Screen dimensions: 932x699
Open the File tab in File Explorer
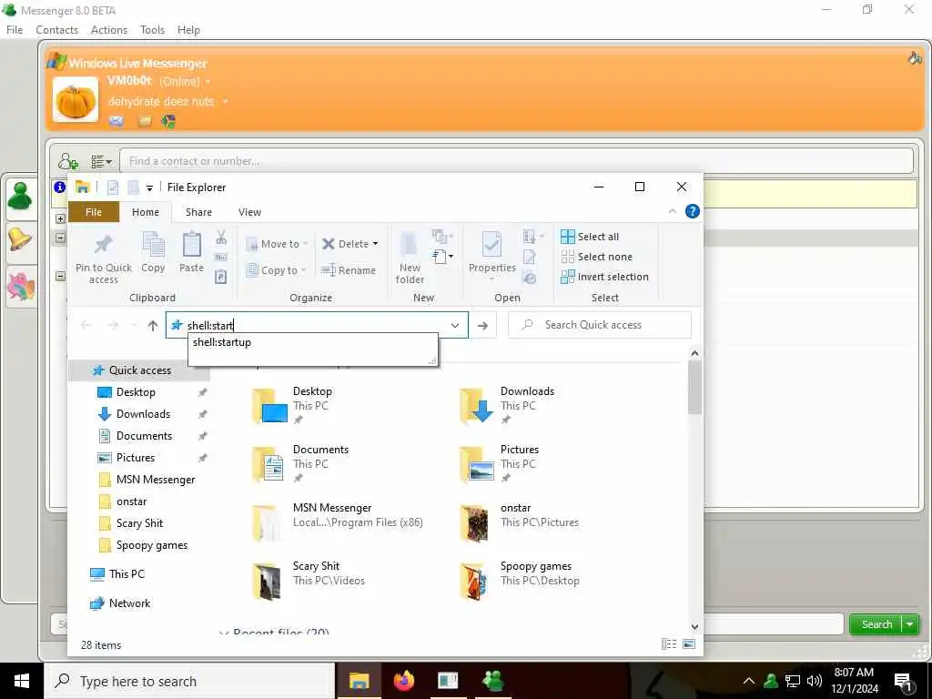click(x=94, y=212)
